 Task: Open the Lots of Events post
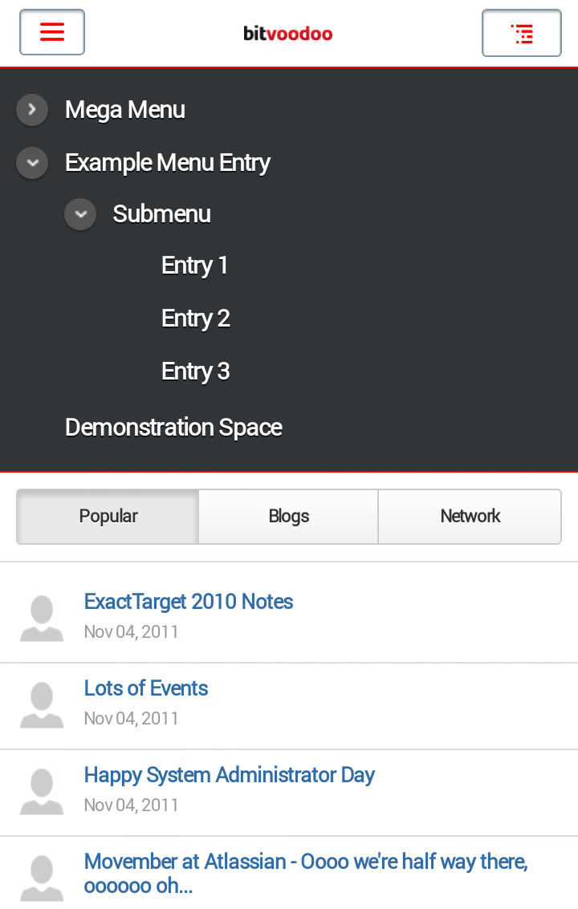coord(146,688)
